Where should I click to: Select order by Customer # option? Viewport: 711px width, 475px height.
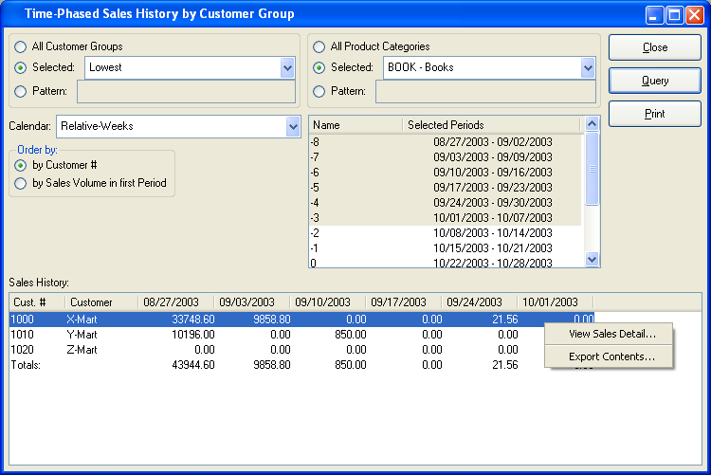point(21,165)
